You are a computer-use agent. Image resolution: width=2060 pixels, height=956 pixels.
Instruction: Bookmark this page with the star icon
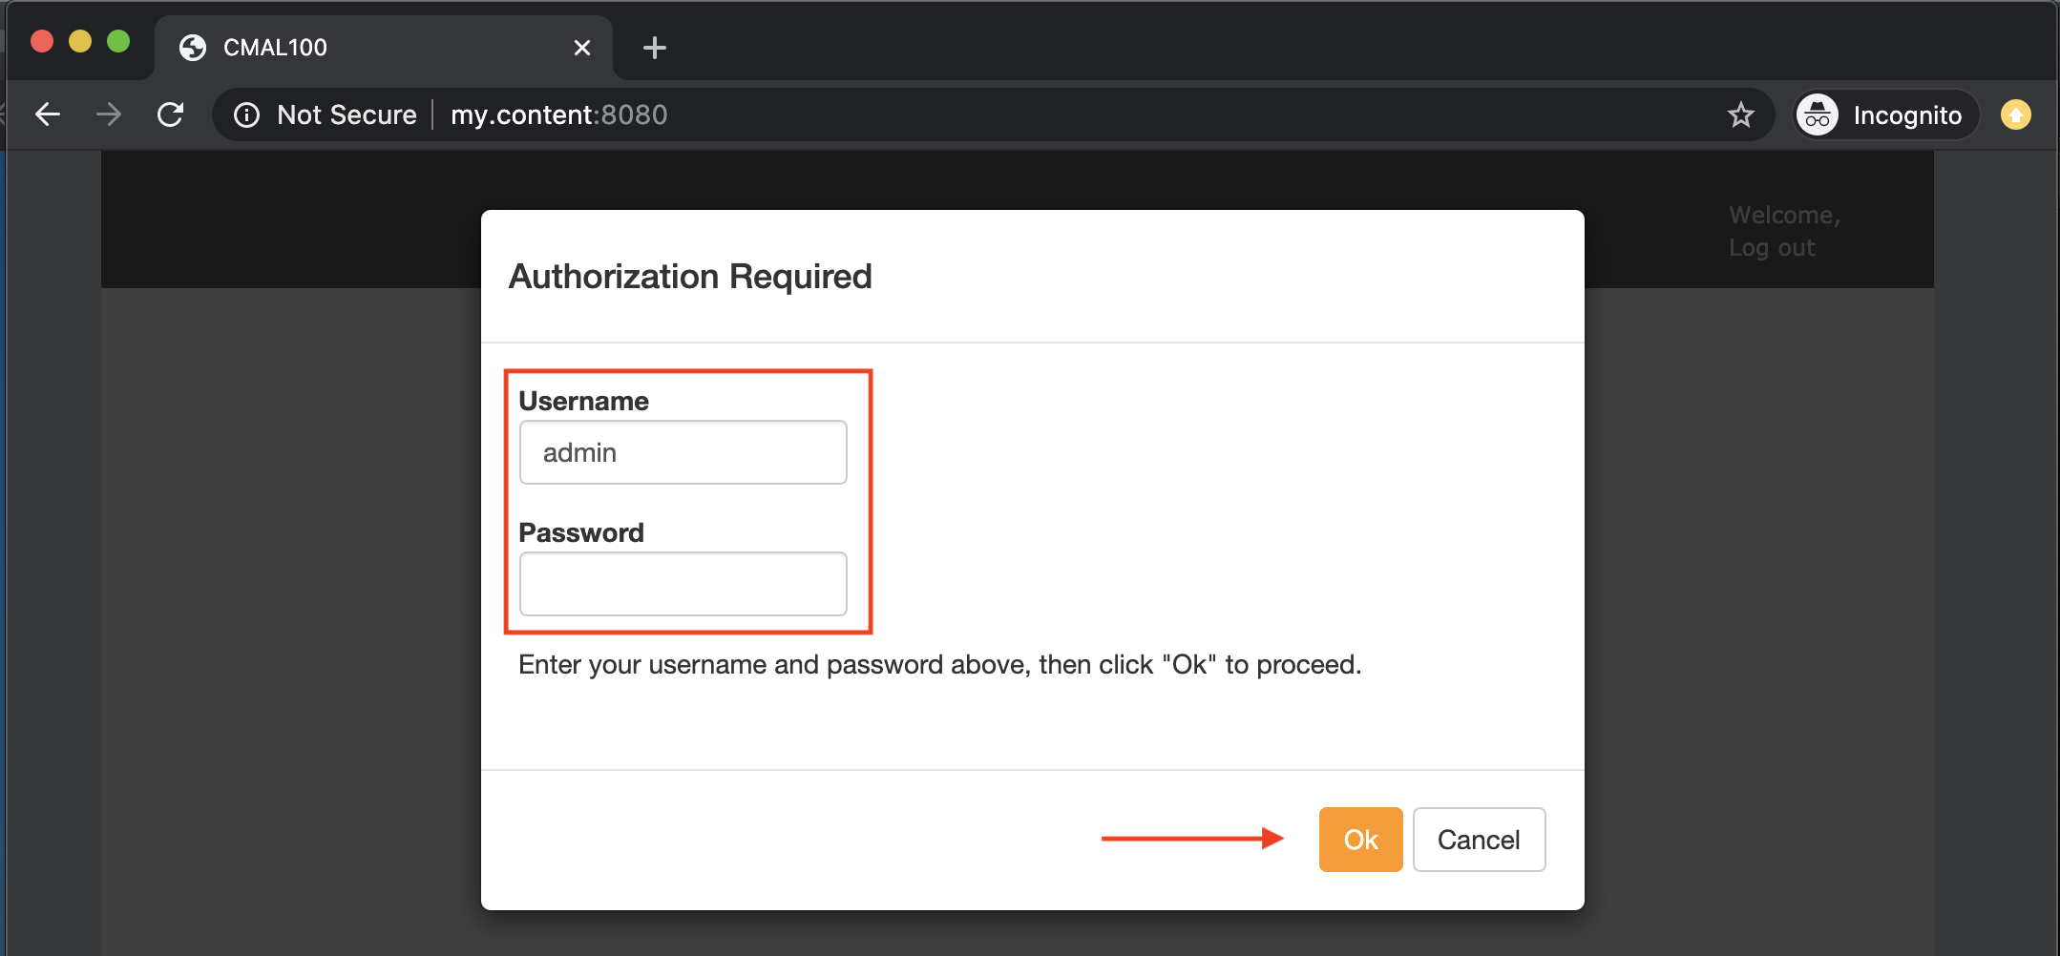(x=1740, y=115)
